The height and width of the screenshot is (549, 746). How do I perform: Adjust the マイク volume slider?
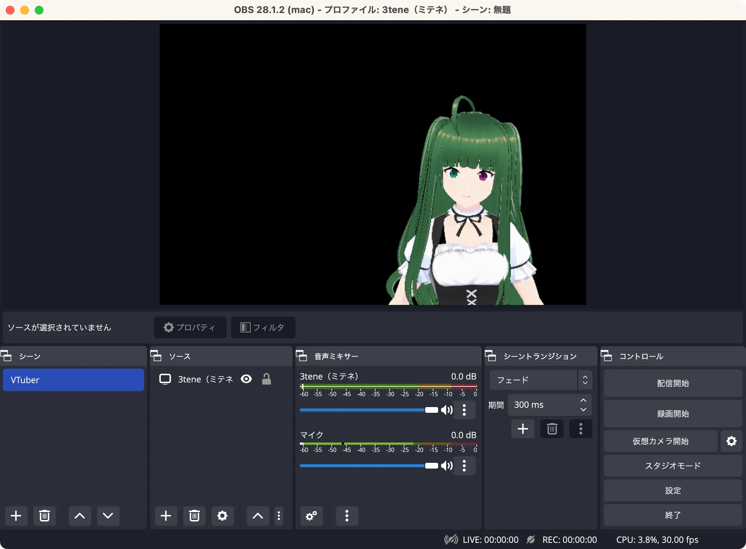coord(369,466)
